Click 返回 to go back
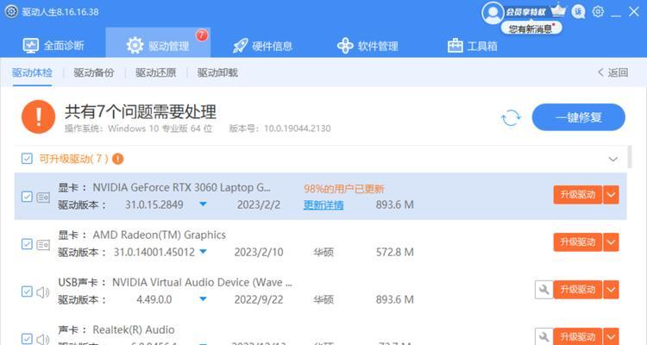647x345 pixels. tap(613, 72)
